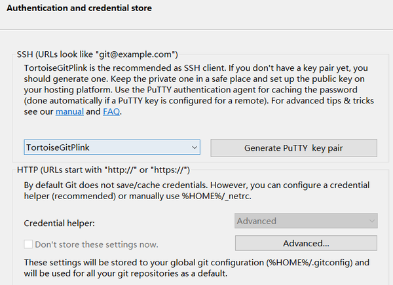The height and width of the screenshot is (285, 393).
Task: Open the FAQ hyperlink
Action: click(x=111, y=112)
